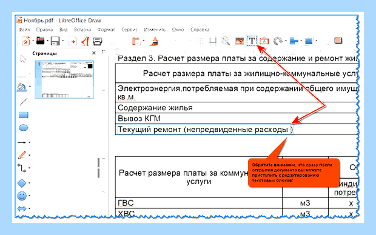
Task: Click the Align objects icon
Action: (294, 41)
